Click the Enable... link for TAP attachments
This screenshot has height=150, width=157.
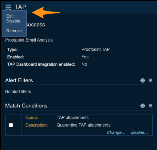pos(139,132)
